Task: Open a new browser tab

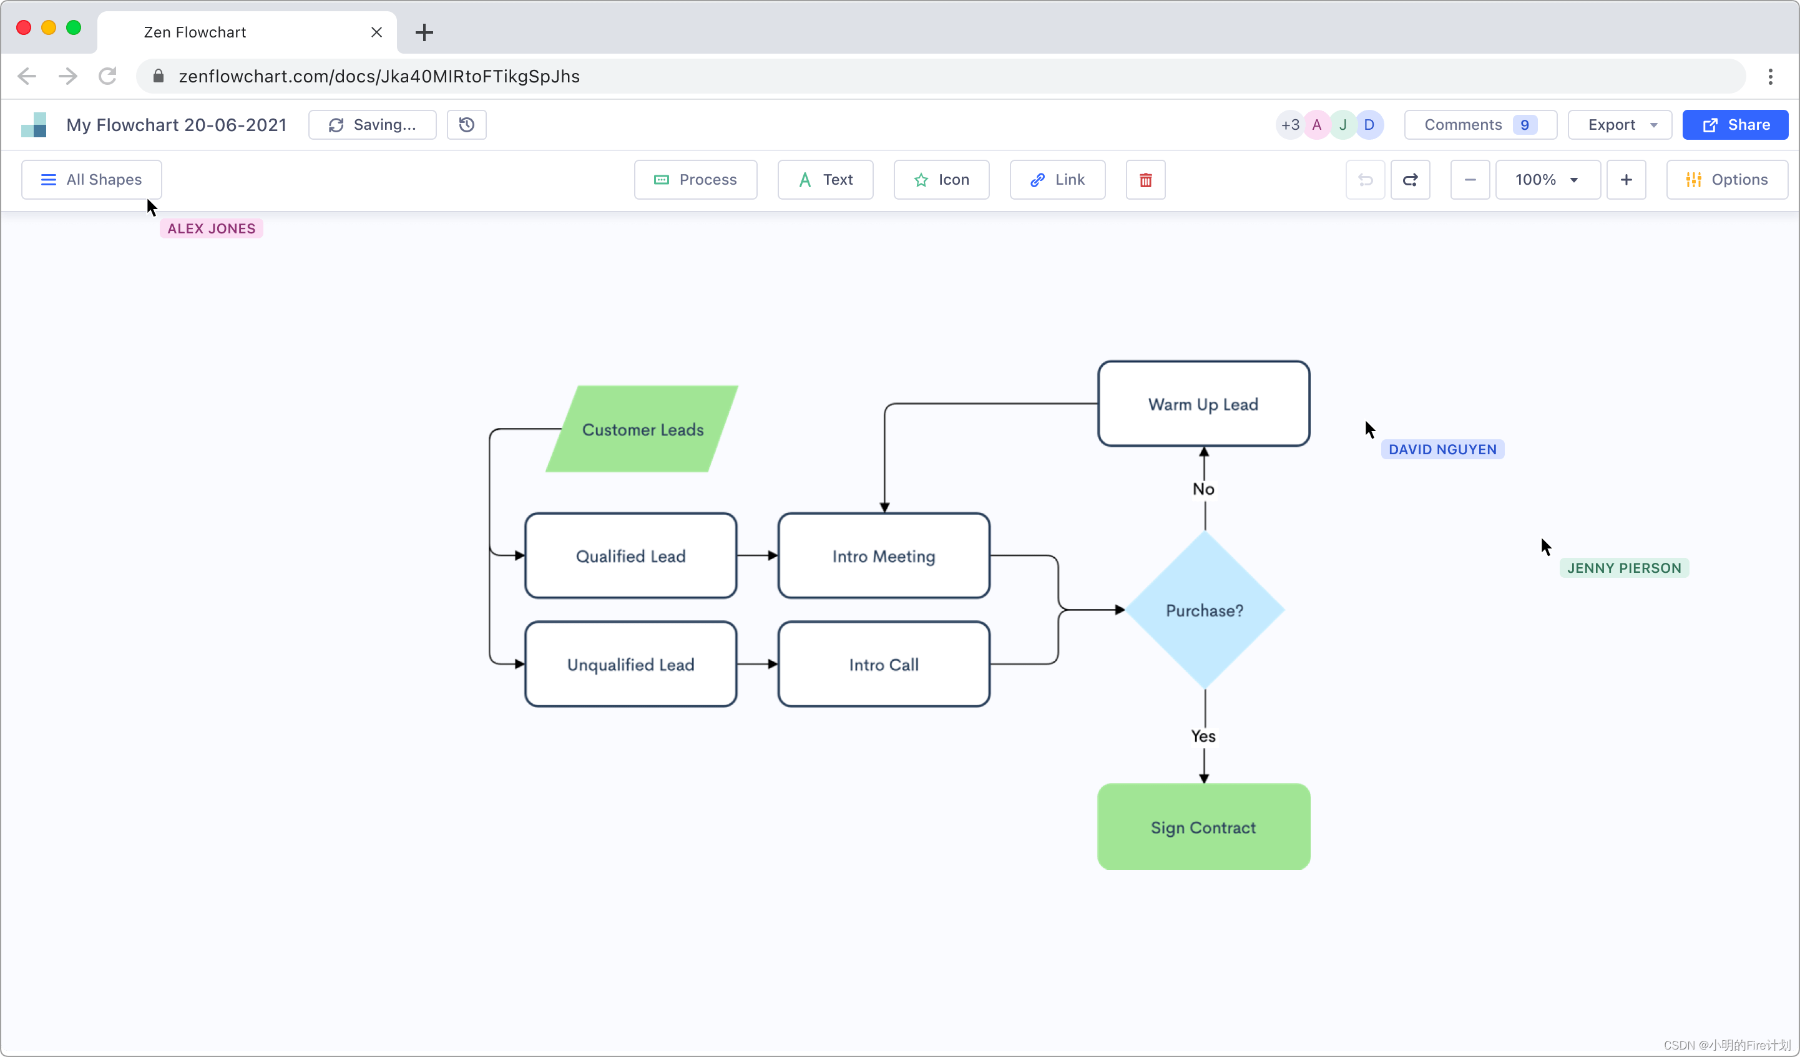Action: click(424, 32)
